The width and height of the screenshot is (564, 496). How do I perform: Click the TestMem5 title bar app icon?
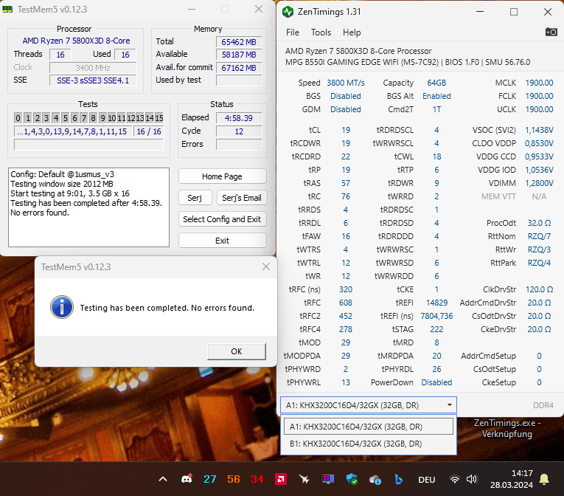pyautogui.click(x=7, y=10)
